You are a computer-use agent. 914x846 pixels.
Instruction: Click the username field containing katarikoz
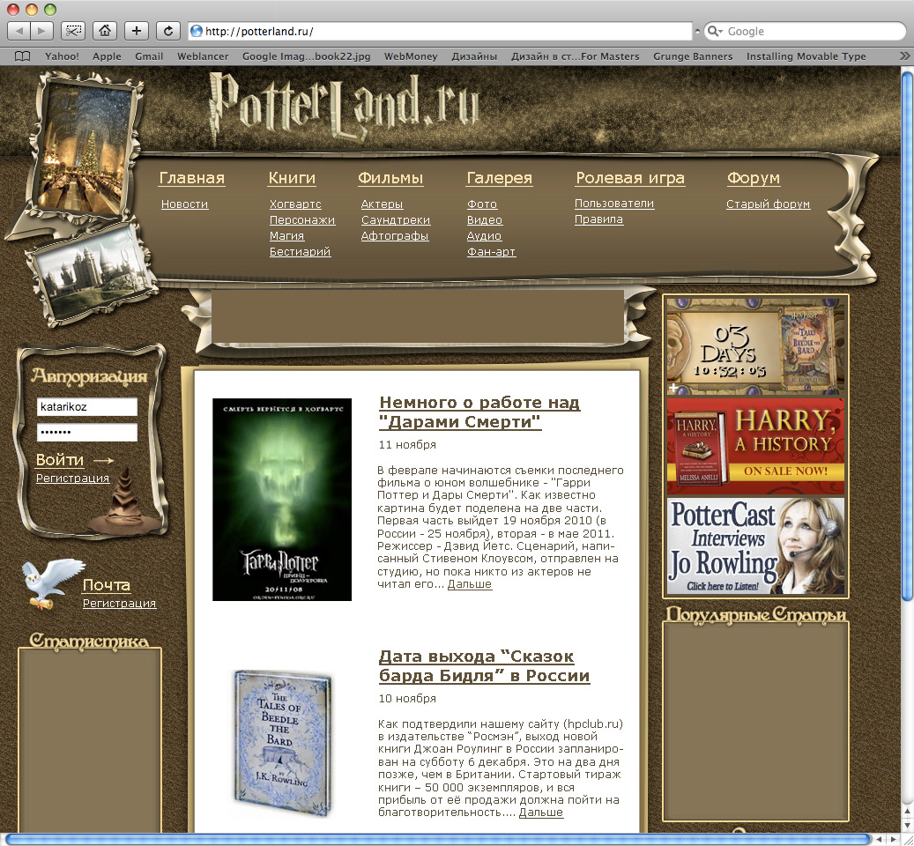tap(87, 406)
